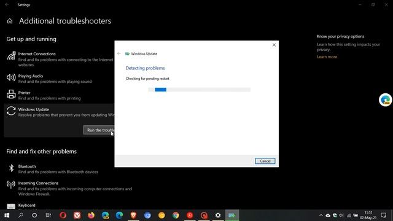Viewport: 393px width, 221px height.
Task: Click the blue Chromium taskbar icon
Action: pos(147,215)
